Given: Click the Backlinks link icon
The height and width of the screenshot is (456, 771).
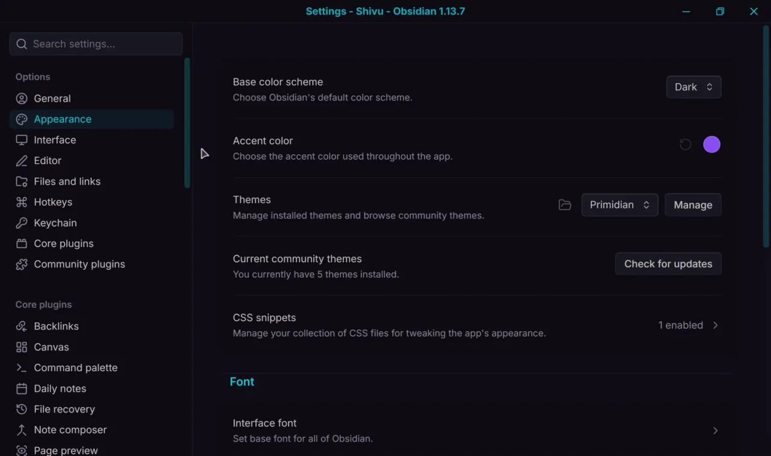Looking at the screenshot, I should click(22, 326).
